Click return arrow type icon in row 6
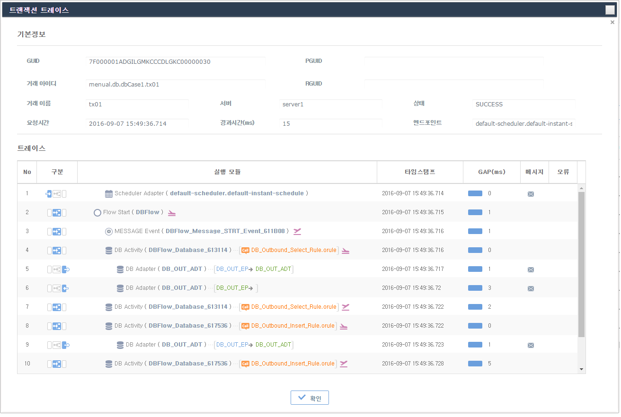This screenshot has width=621, height=417. [66, 288]
